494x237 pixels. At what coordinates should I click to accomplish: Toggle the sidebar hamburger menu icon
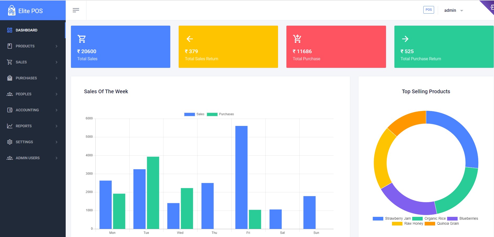pyautogui.click(x=76, y=10)
